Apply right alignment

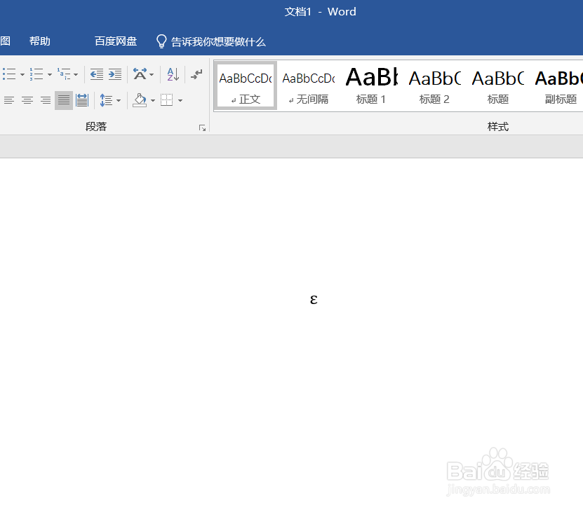pos(45,100)
